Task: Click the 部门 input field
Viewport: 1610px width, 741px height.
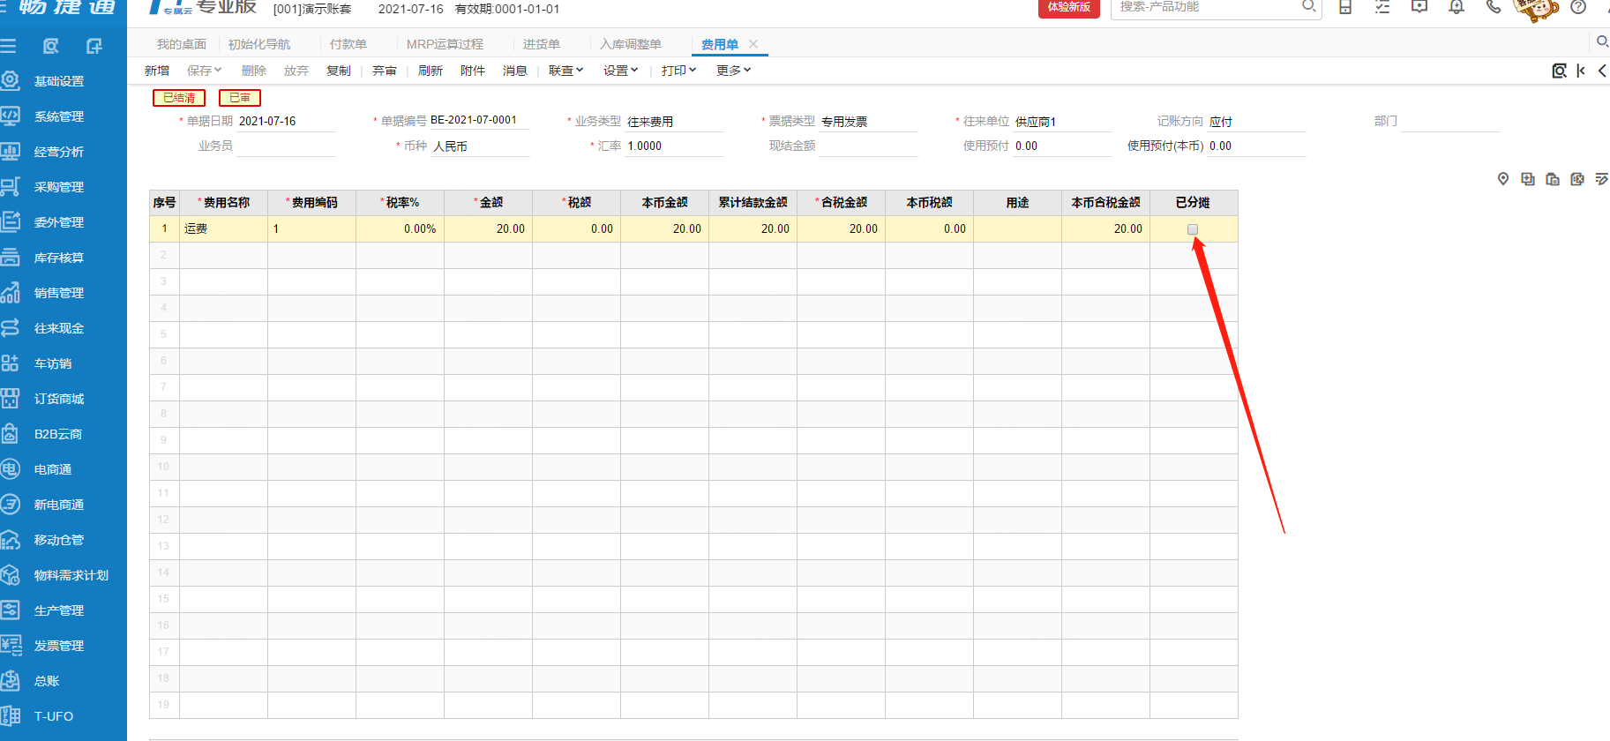Action: 1450,122
